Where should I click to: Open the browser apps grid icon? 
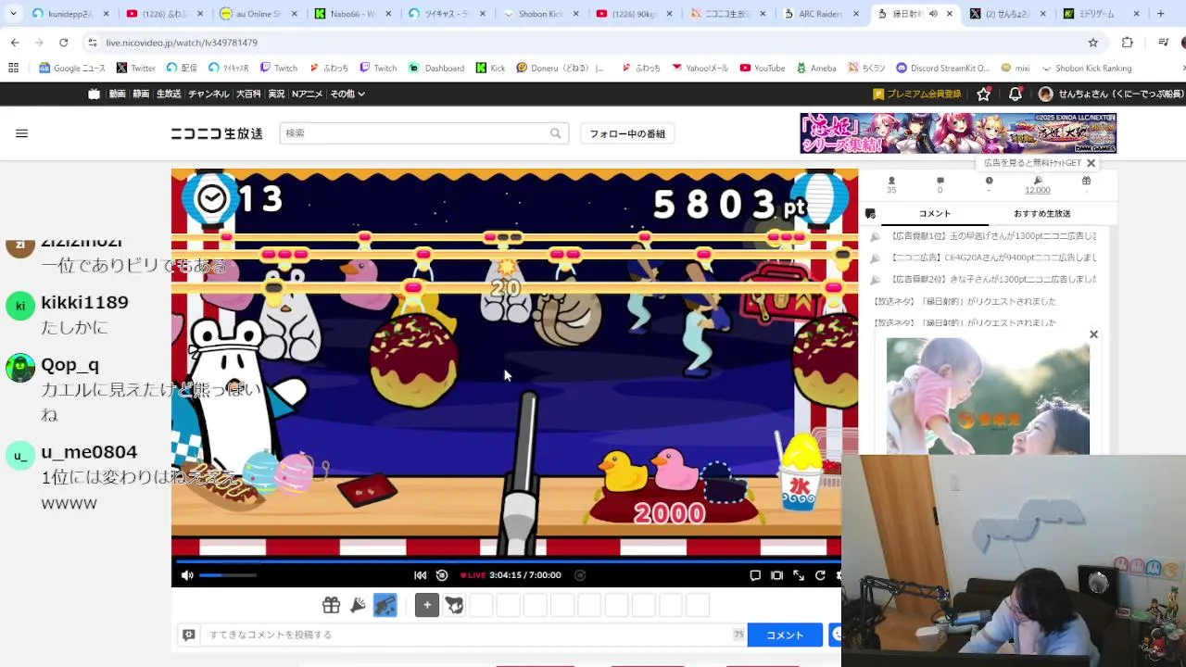coord(13,69)
